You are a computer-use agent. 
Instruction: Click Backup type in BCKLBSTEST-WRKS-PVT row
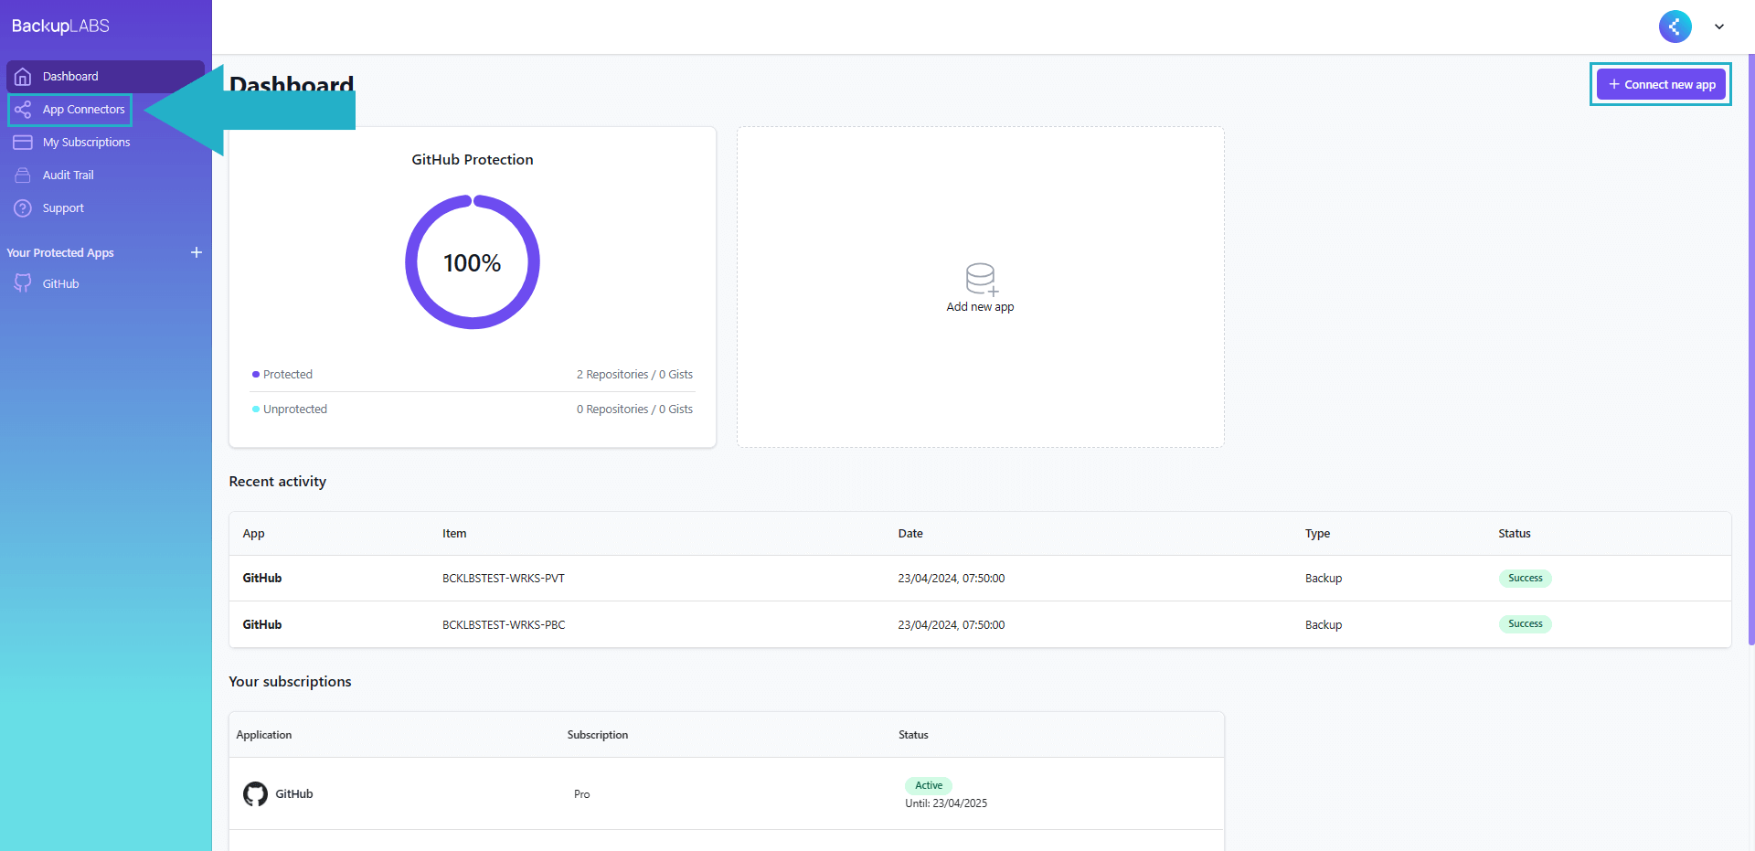1324,579
